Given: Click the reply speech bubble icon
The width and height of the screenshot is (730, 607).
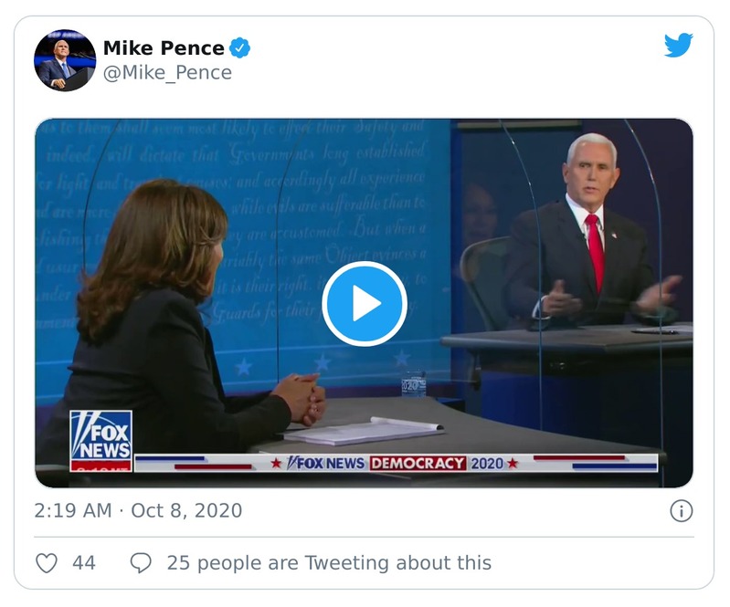Looking at the screenshot, I should coord(141,563).
